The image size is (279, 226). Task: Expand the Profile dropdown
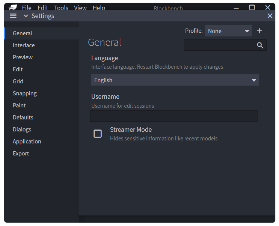point(228,31)
